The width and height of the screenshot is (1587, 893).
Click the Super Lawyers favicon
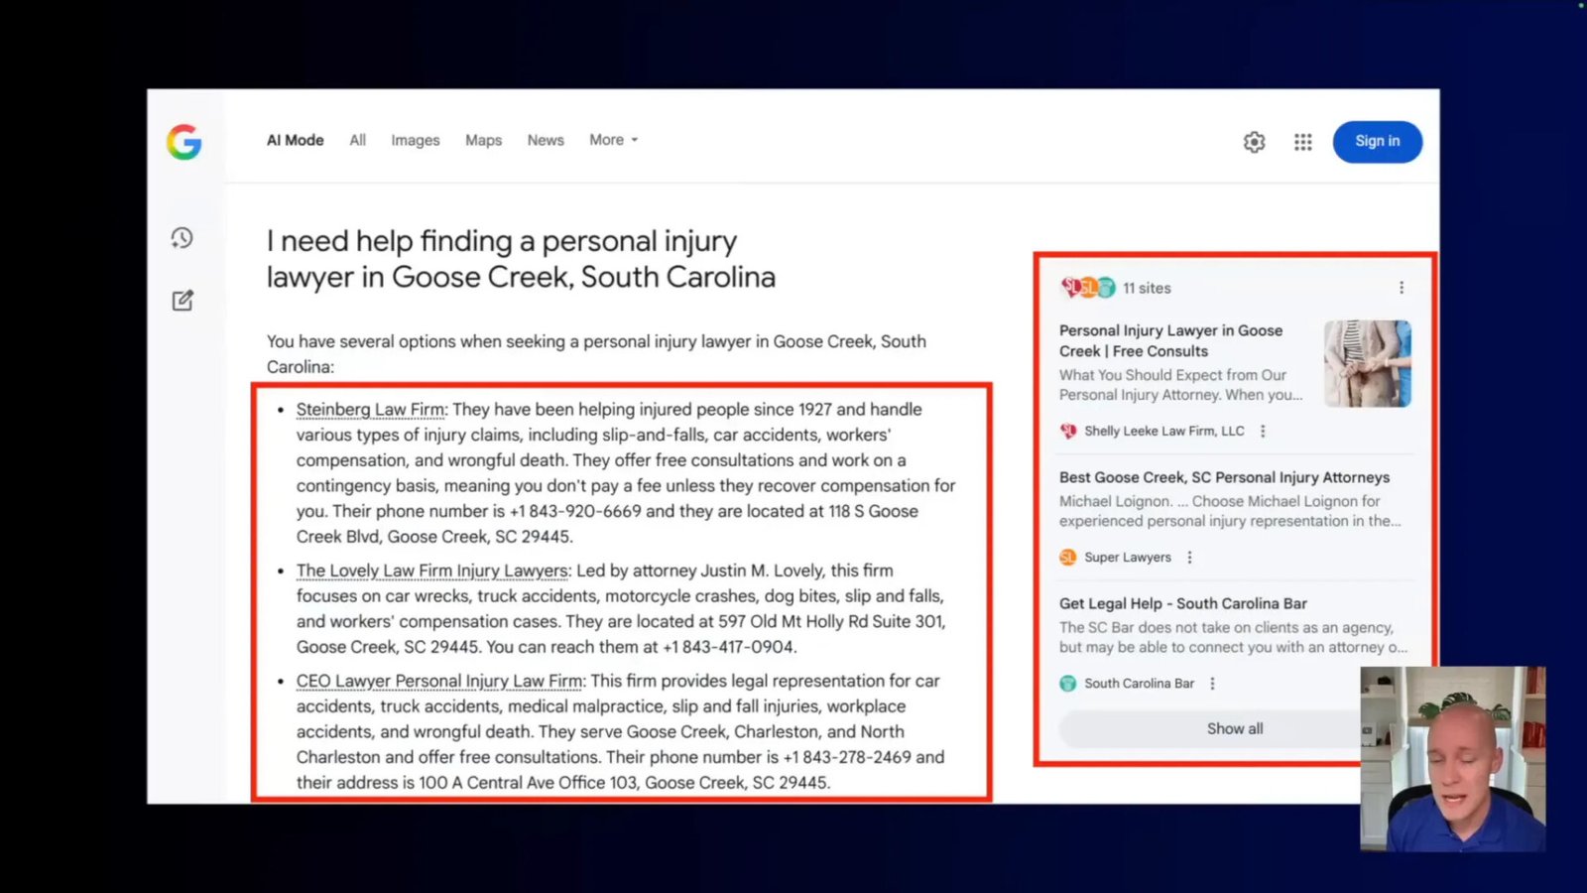point(1068,558)
